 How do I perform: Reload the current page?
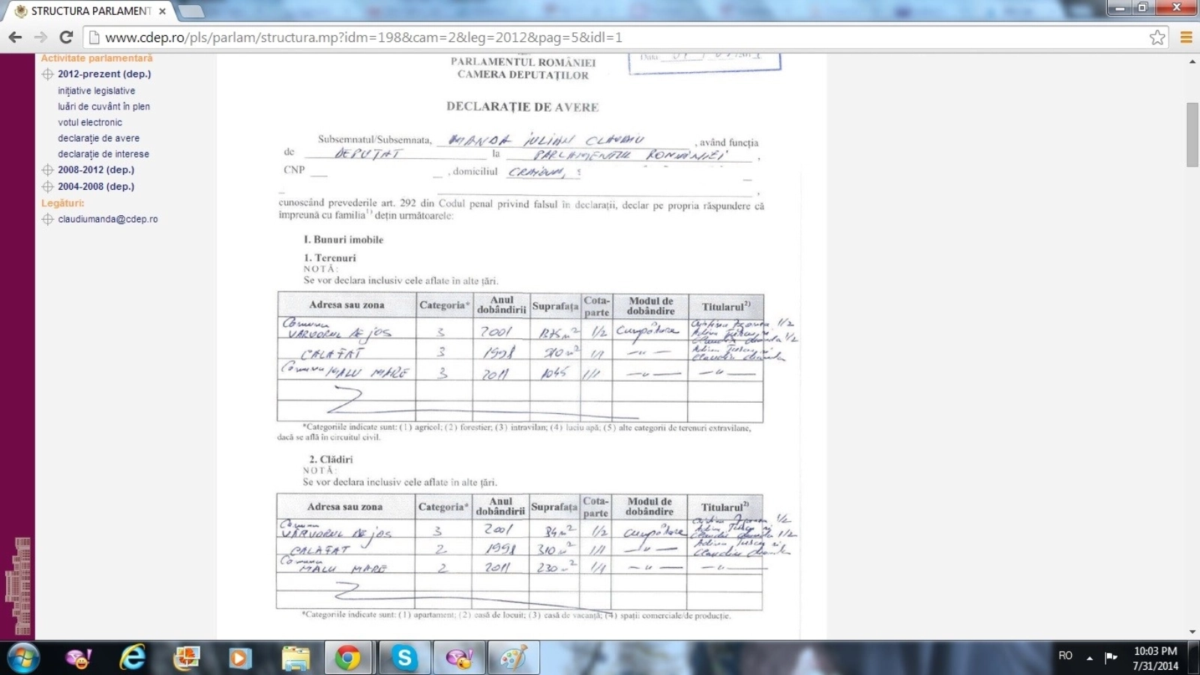(x=66, y=37)
